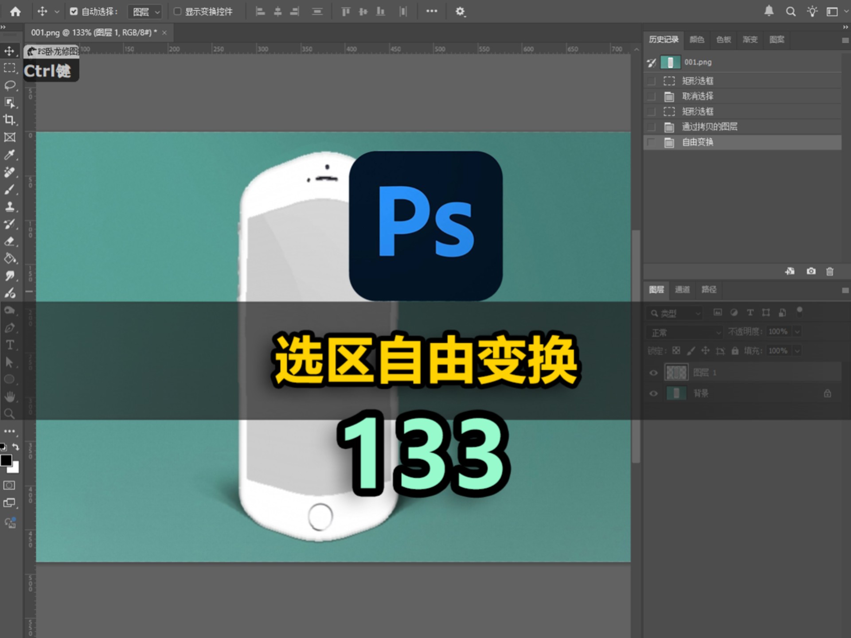Viewport: 851px width, 638px height.
Task: Open the options bar gear settings
Action: (x=460, y=12)
